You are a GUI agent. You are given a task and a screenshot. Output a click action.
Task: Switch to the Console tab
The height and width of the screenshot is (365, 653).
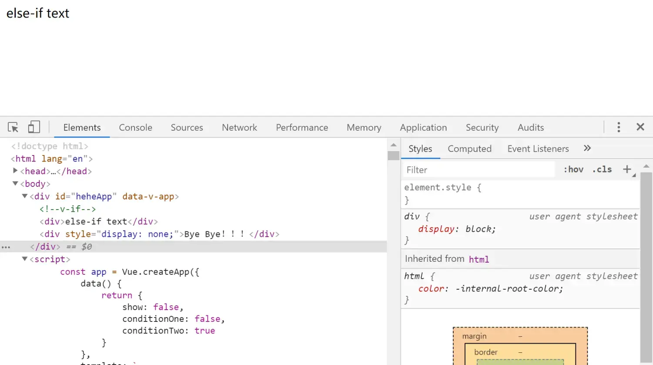pos(135,127)
